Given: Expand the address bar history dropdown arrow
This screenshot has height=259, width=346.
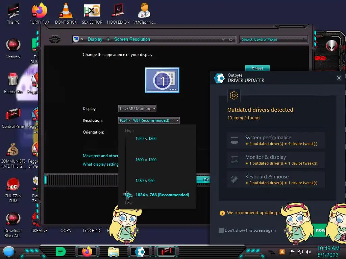Looking at the screenshot, I should click(224, 39).
